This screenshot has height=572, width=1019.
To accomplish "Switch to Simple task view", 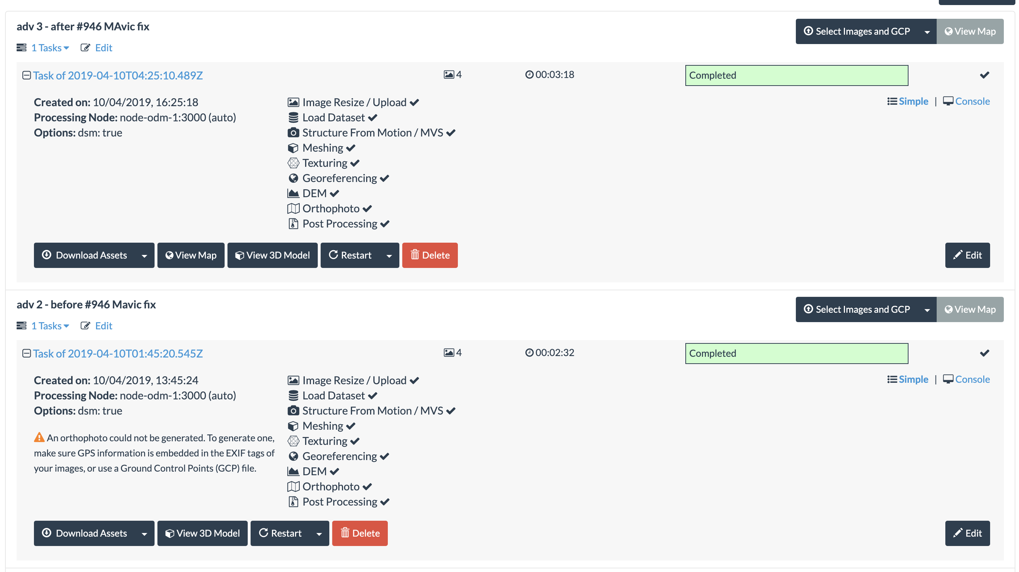I will click(x=912, y=101).
